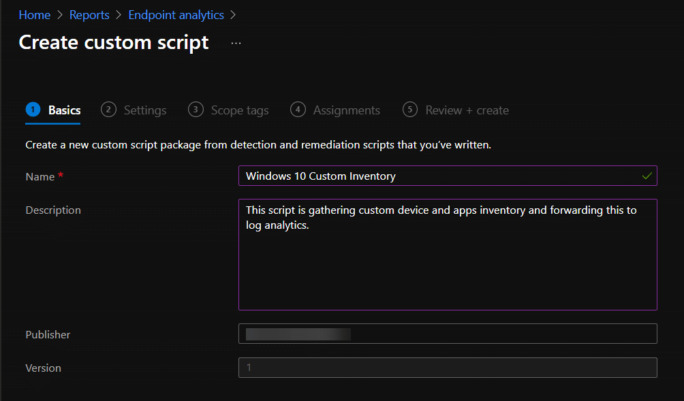Click the step 3 circle icon for Scope tags
The width and height of the screenshot is (684, 401).
(196, 110)
